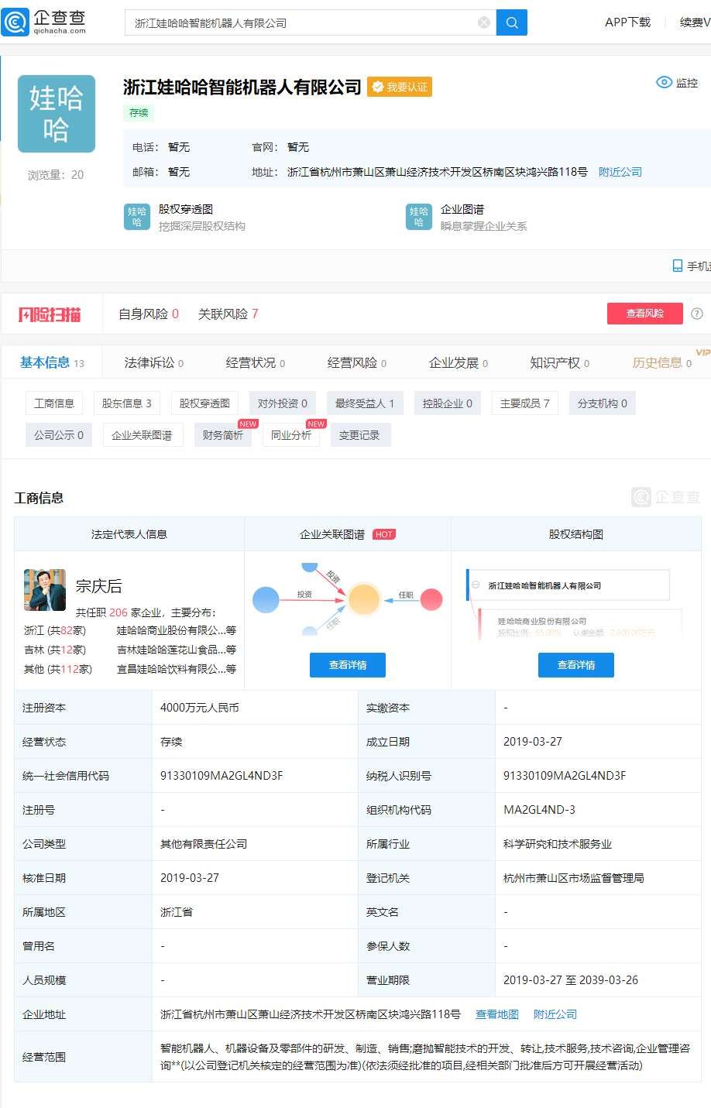
Task: Click legal representative 宗庆后's photo
Action: pos(45,590)
